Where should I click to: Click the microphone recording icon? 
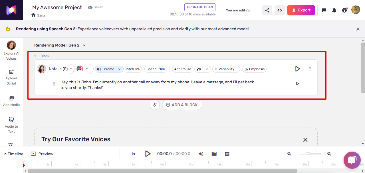point(154,105)
